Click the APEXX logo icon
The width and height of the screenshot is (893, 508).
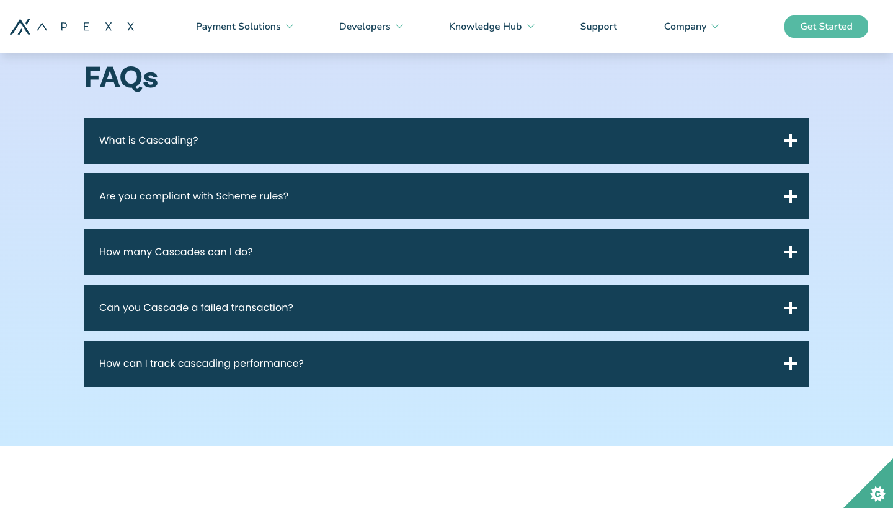(20, 27)
